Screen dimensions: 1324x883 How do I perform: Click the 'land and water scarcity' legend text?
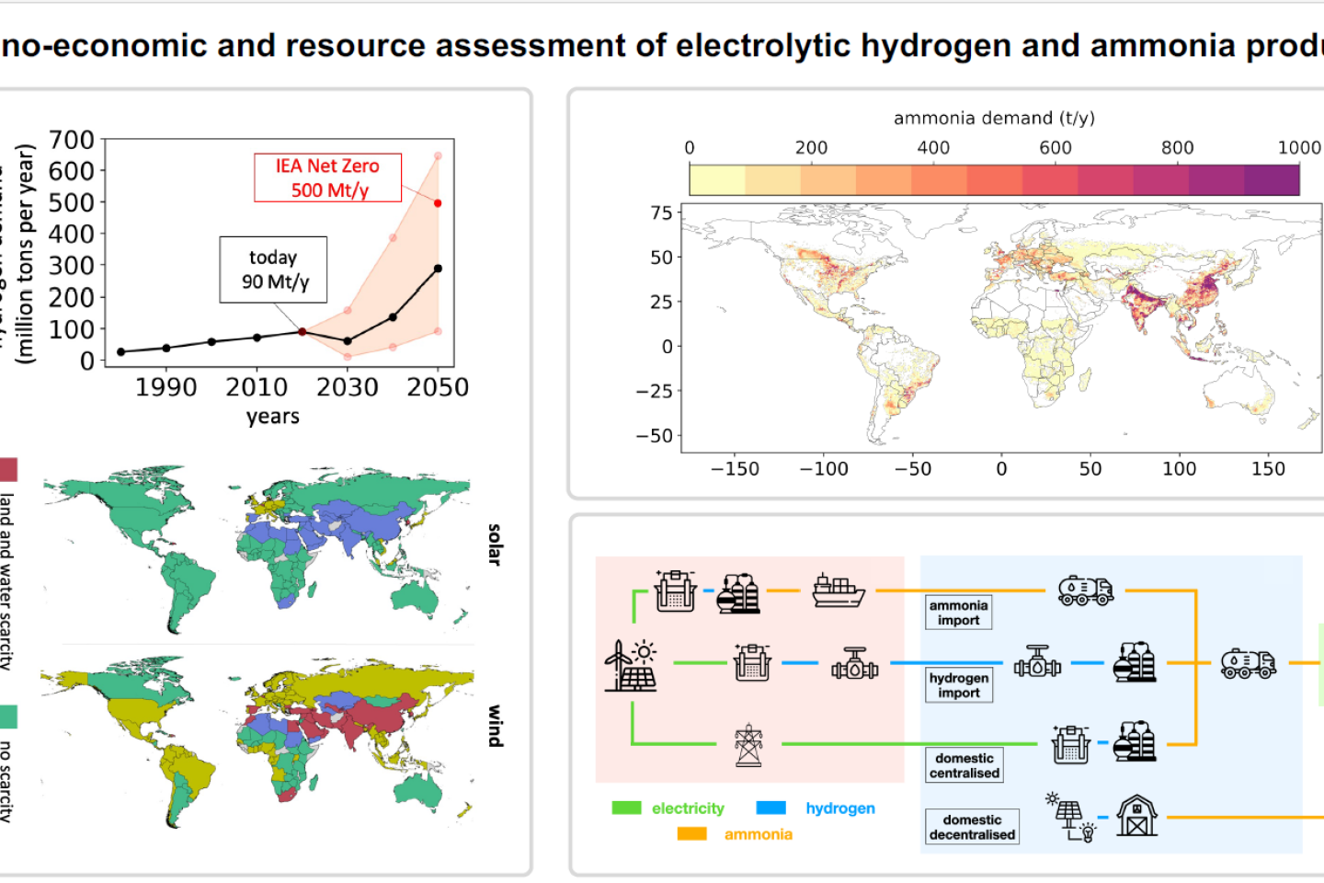click(x=7, y=581)
